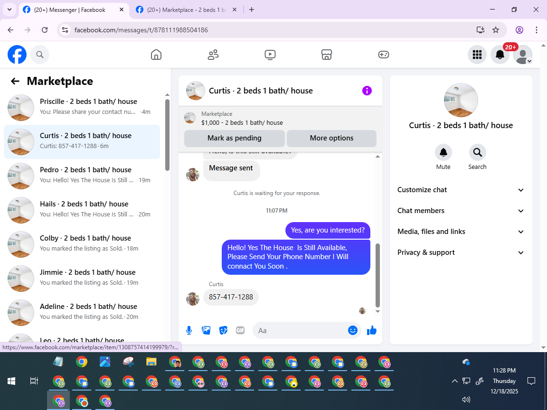Open the Facebook menu grid icon

[477, 55]
